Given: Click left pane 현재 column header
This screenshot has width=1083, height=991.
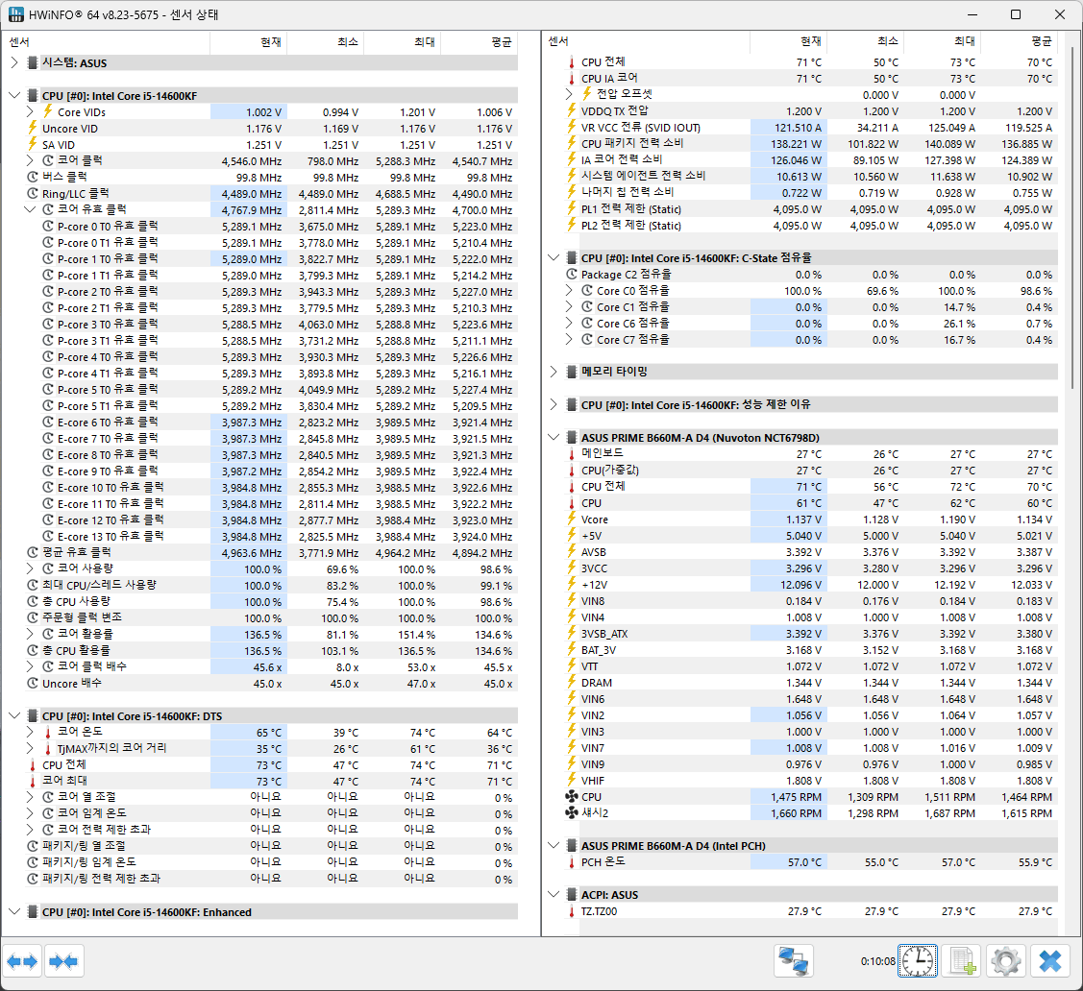Looking at the screenshot, I should tap(249, 42).
